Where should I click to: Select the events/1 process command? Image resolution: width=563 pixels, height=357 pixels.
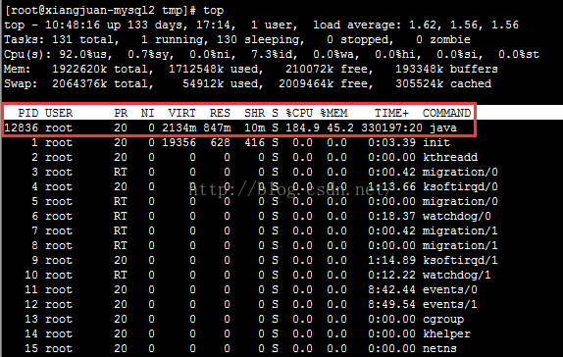coord(450,305)
